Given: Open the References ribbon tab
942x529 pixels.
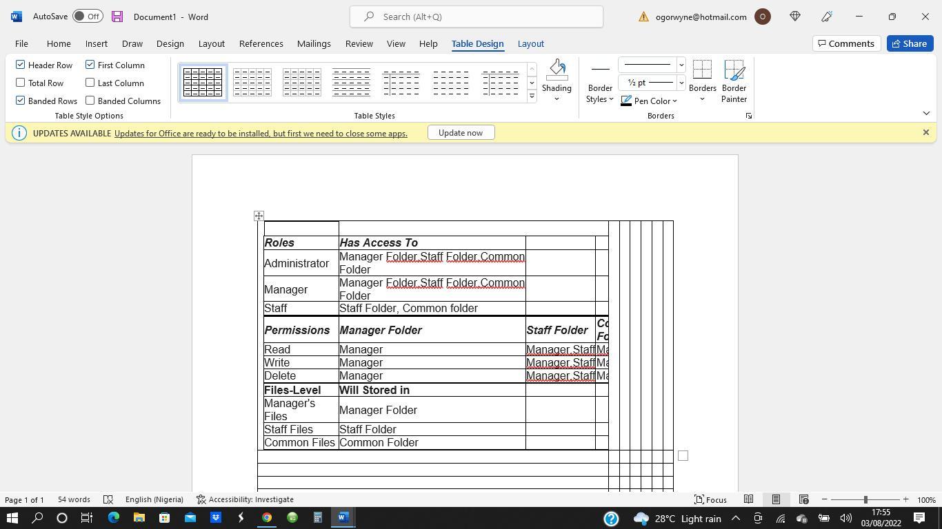Looking at the screenshot, I should [x=261, y=43].
